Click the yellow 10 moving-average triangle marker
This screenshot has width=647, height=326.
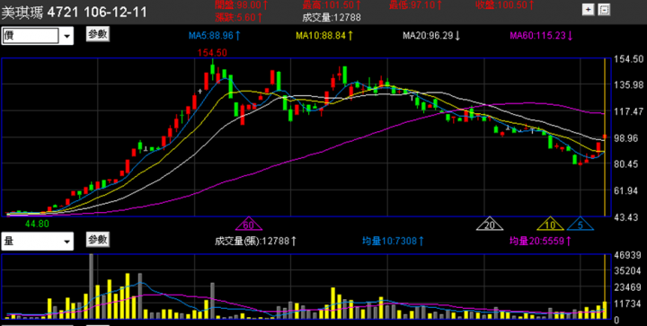(550, 224)
